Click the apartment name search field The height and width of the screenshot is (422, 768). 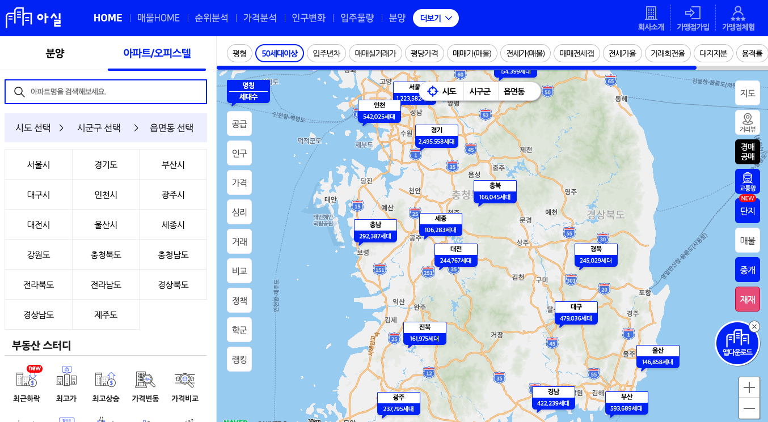pos(106,91)
